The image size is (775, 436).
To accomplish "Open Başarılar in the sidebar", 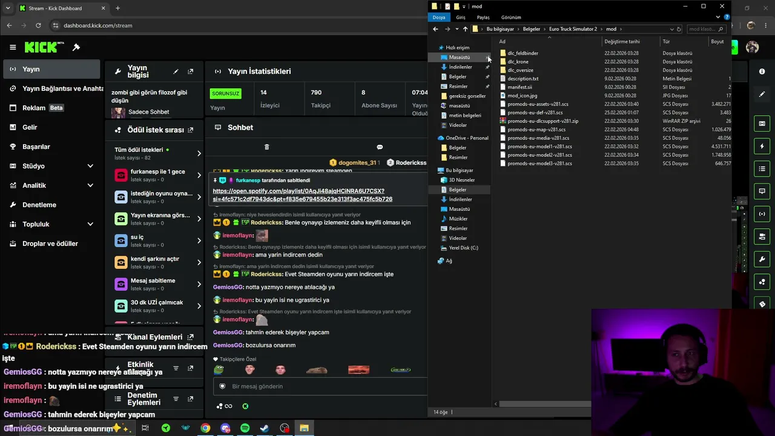I will [51, 147].
